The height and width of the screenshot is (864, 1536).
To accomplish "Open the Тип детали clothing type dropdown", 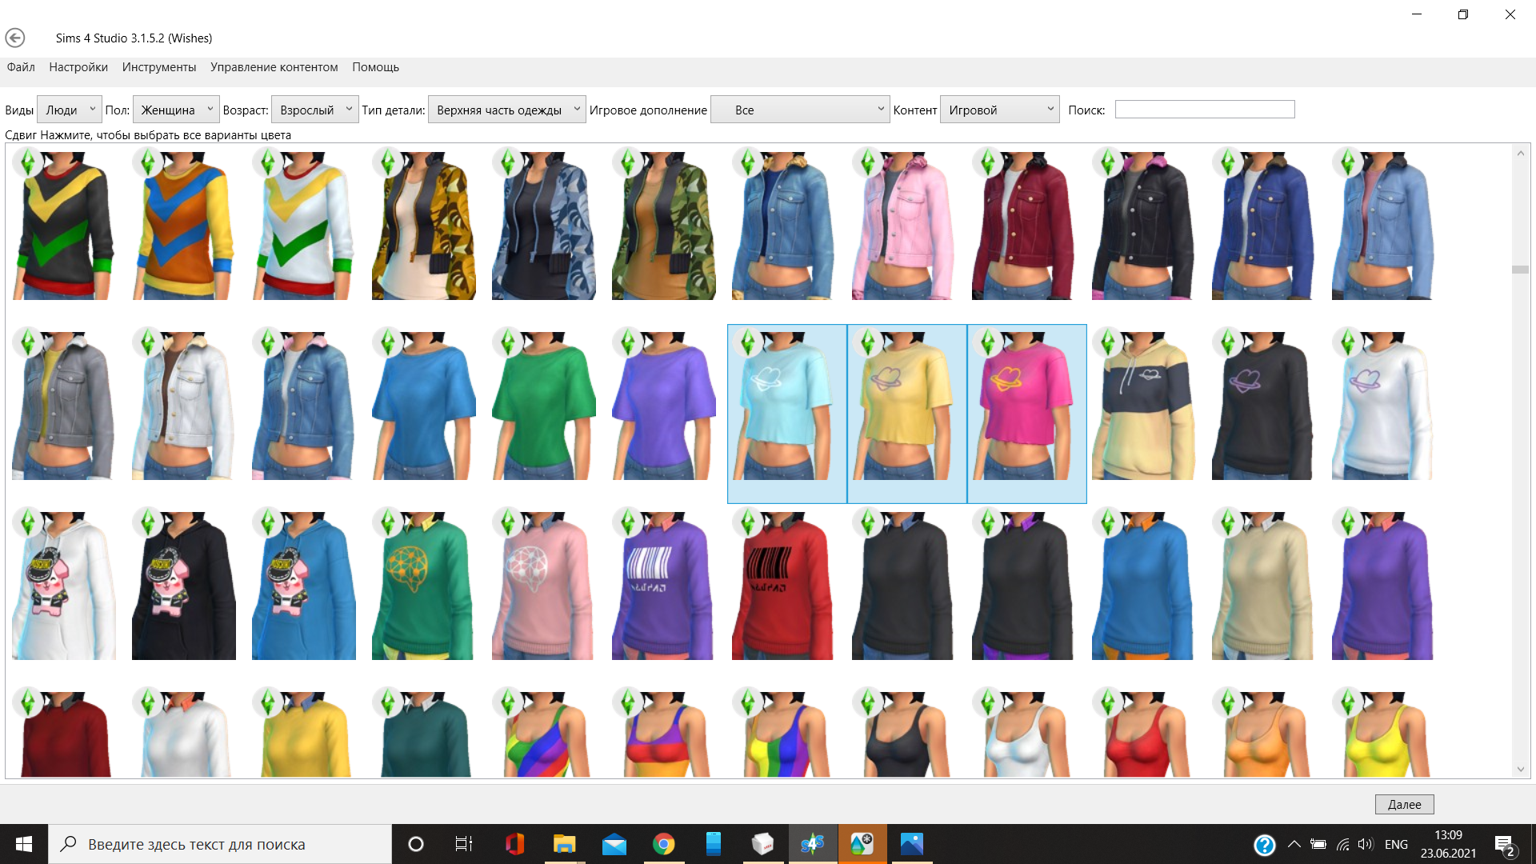I will 506,110.
